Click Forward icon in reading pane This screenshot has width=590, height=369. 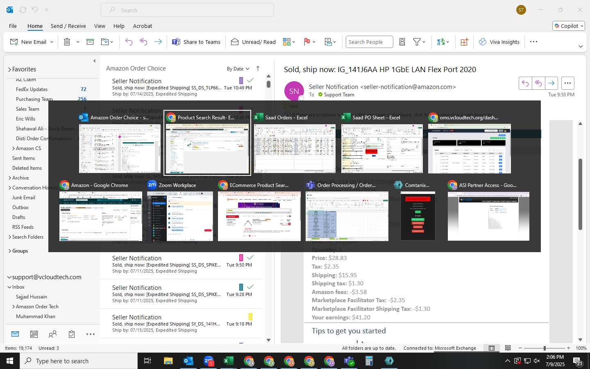pos(551,83)
